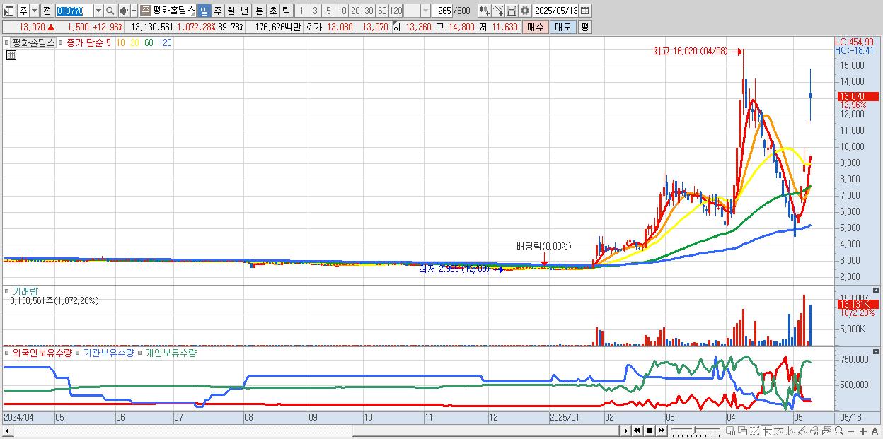This screenshot has width=883, height=439.
Task: Select the 60 period preset button
Action: [382, 11]
